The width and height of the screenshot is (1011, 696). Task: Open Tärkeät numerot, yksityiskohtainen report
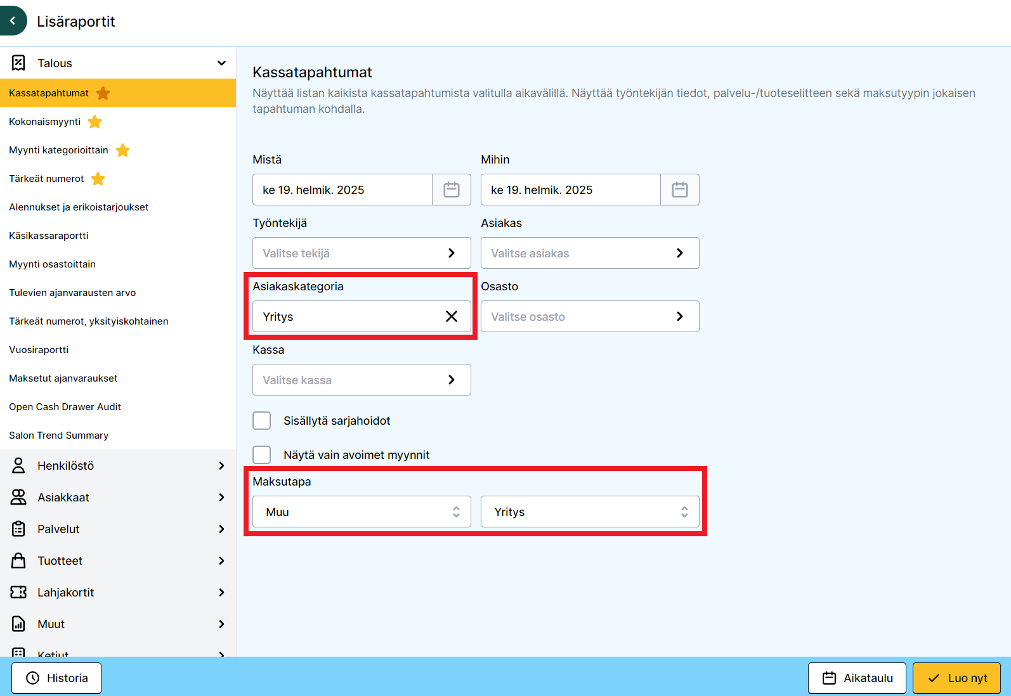click(118, 321)
